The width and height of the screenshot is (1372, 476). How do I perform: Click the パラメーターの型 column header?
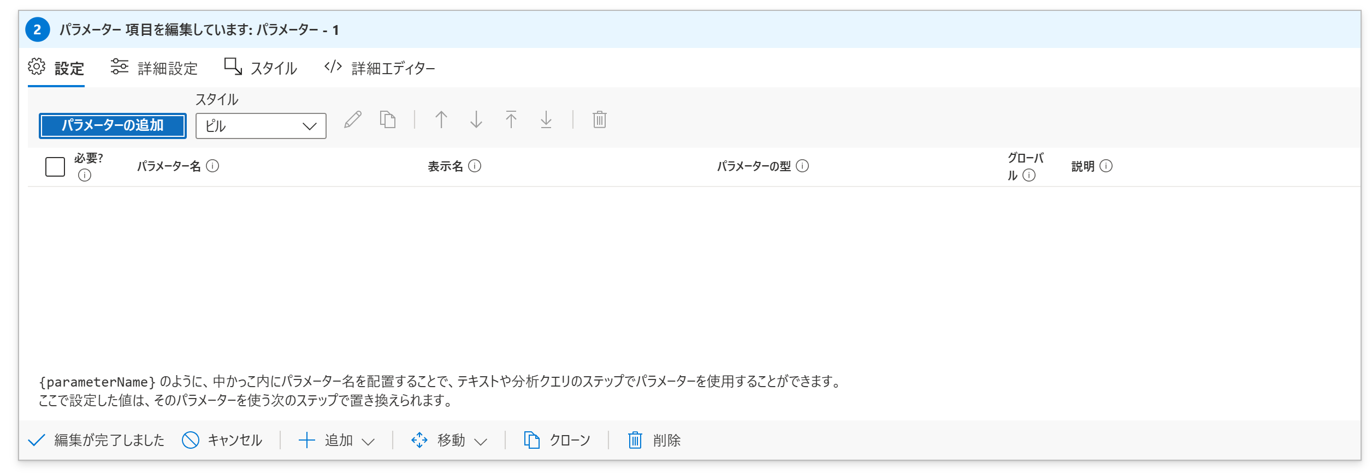(754, 166)
